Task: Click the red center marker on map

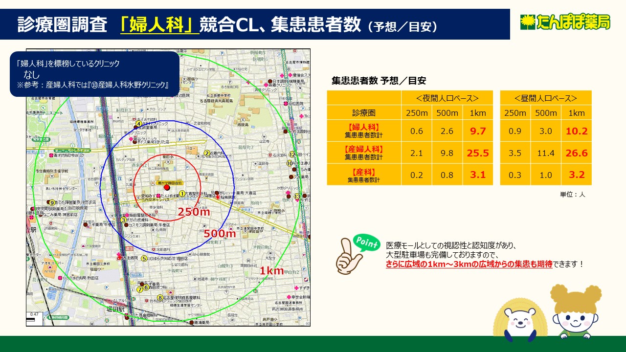Action: (167, 187)
